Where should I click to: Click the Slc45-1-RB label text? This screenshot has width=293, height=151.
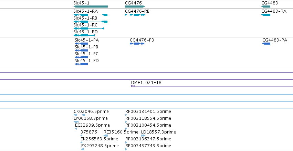(x=85, y=18)
